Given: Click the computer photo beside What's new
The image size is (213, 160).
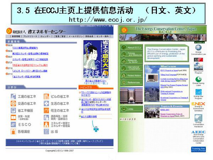Looking at the screenshot, I should (152, 78).
